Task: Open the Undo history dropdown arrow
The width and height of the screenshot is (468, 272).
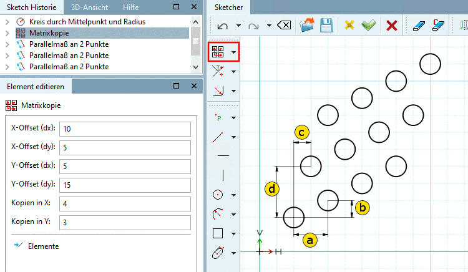Action: [238, 26]
